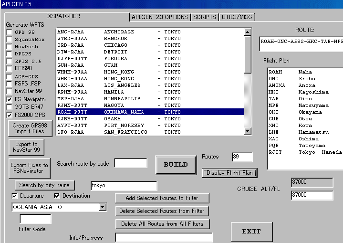This screenshot has width=343, height=243.
Task: Open the SCRIPTS tab
Action: click(x=204, y=17)
